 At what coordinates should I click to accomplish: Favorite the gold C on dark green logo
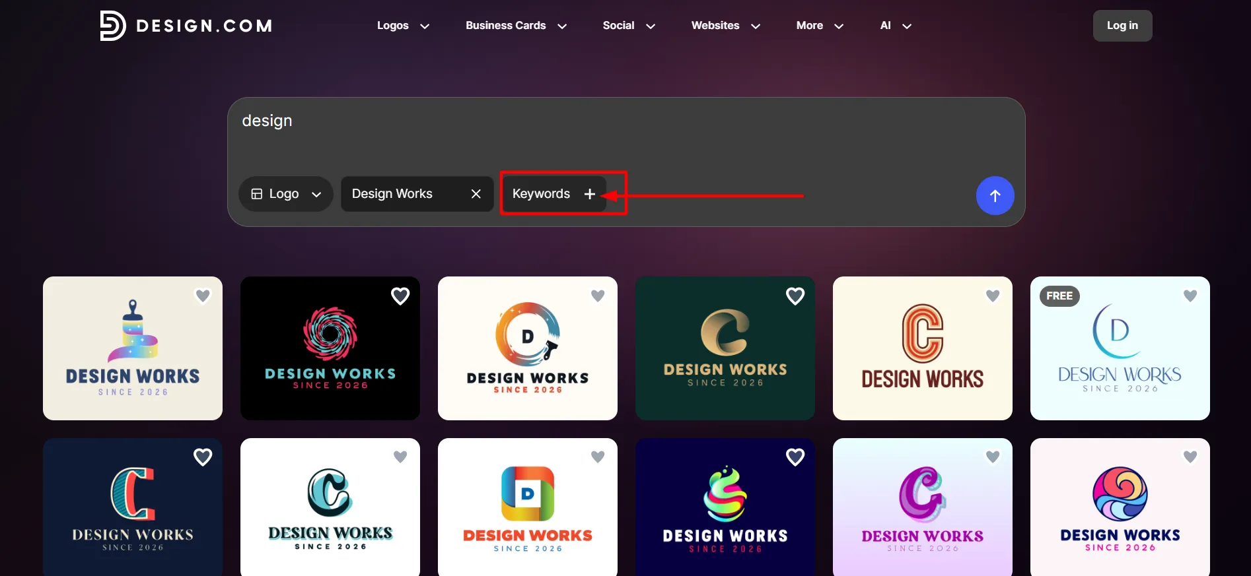[795, 296]
